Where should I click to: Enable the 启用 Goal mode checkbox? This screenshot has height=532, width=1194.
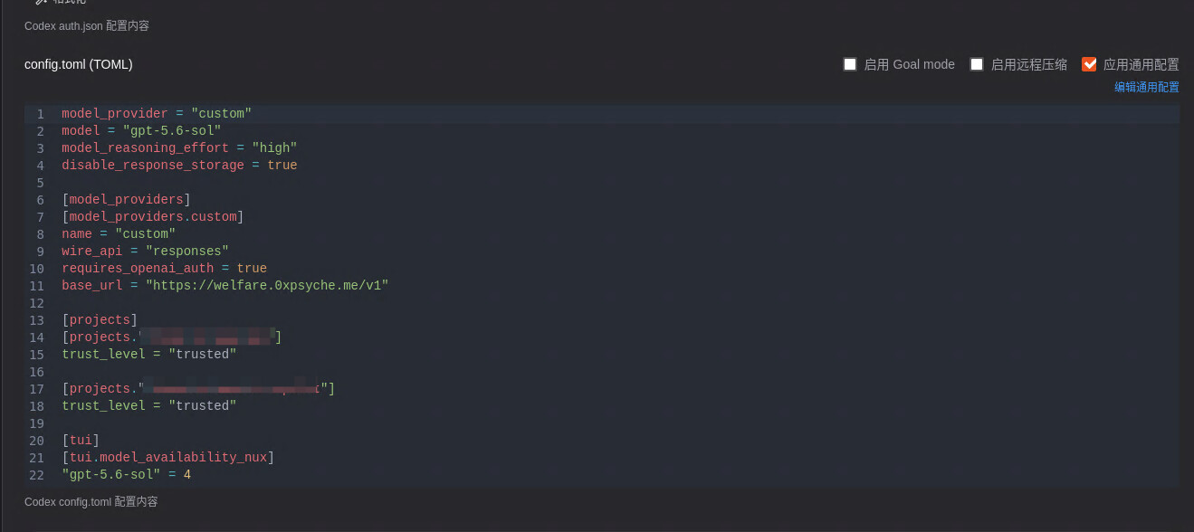click(850, 64)
